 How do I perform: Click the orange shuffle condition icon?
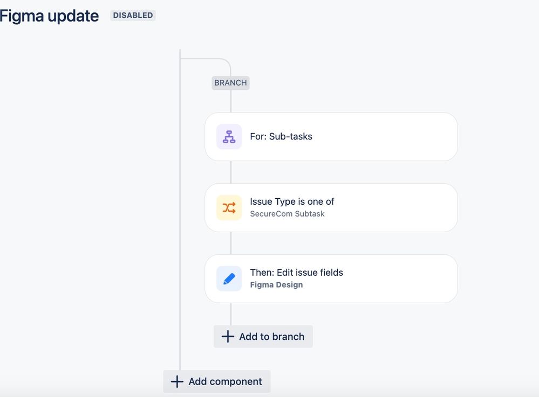tap(229, 207)
